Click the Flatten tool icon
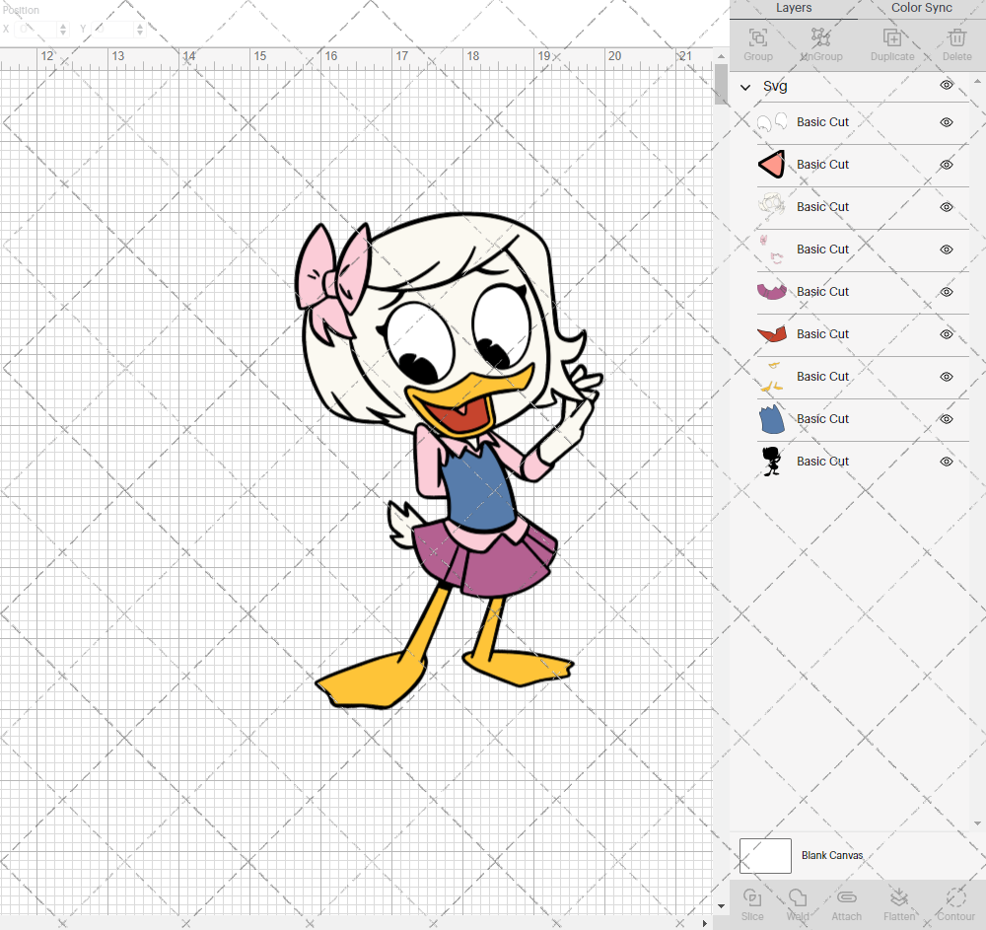 click(x=898, y=897)
